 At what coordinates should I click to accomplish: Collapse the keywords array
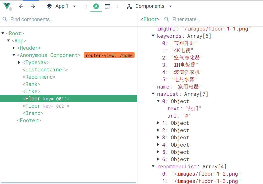tap(153, 36)
